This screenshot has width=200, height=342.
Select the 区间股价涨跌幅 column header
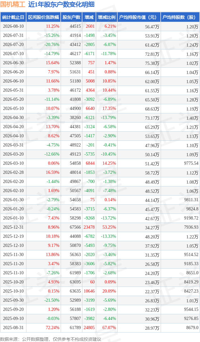43,17
